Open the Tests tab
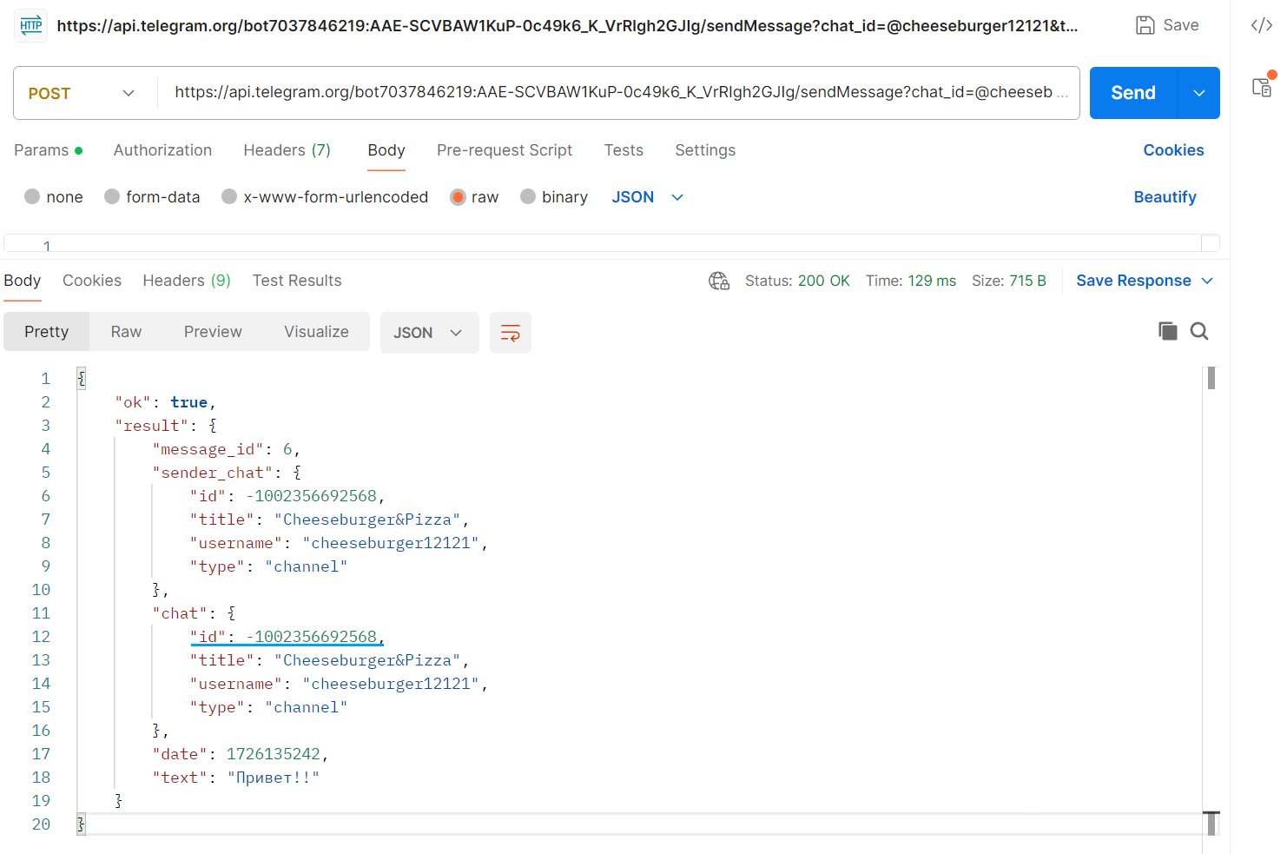The image size is (1287, 854). coord(624,150)
